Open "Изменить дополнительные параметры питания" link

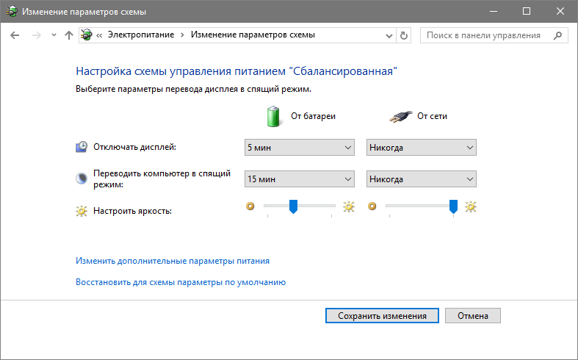point(173,261)
